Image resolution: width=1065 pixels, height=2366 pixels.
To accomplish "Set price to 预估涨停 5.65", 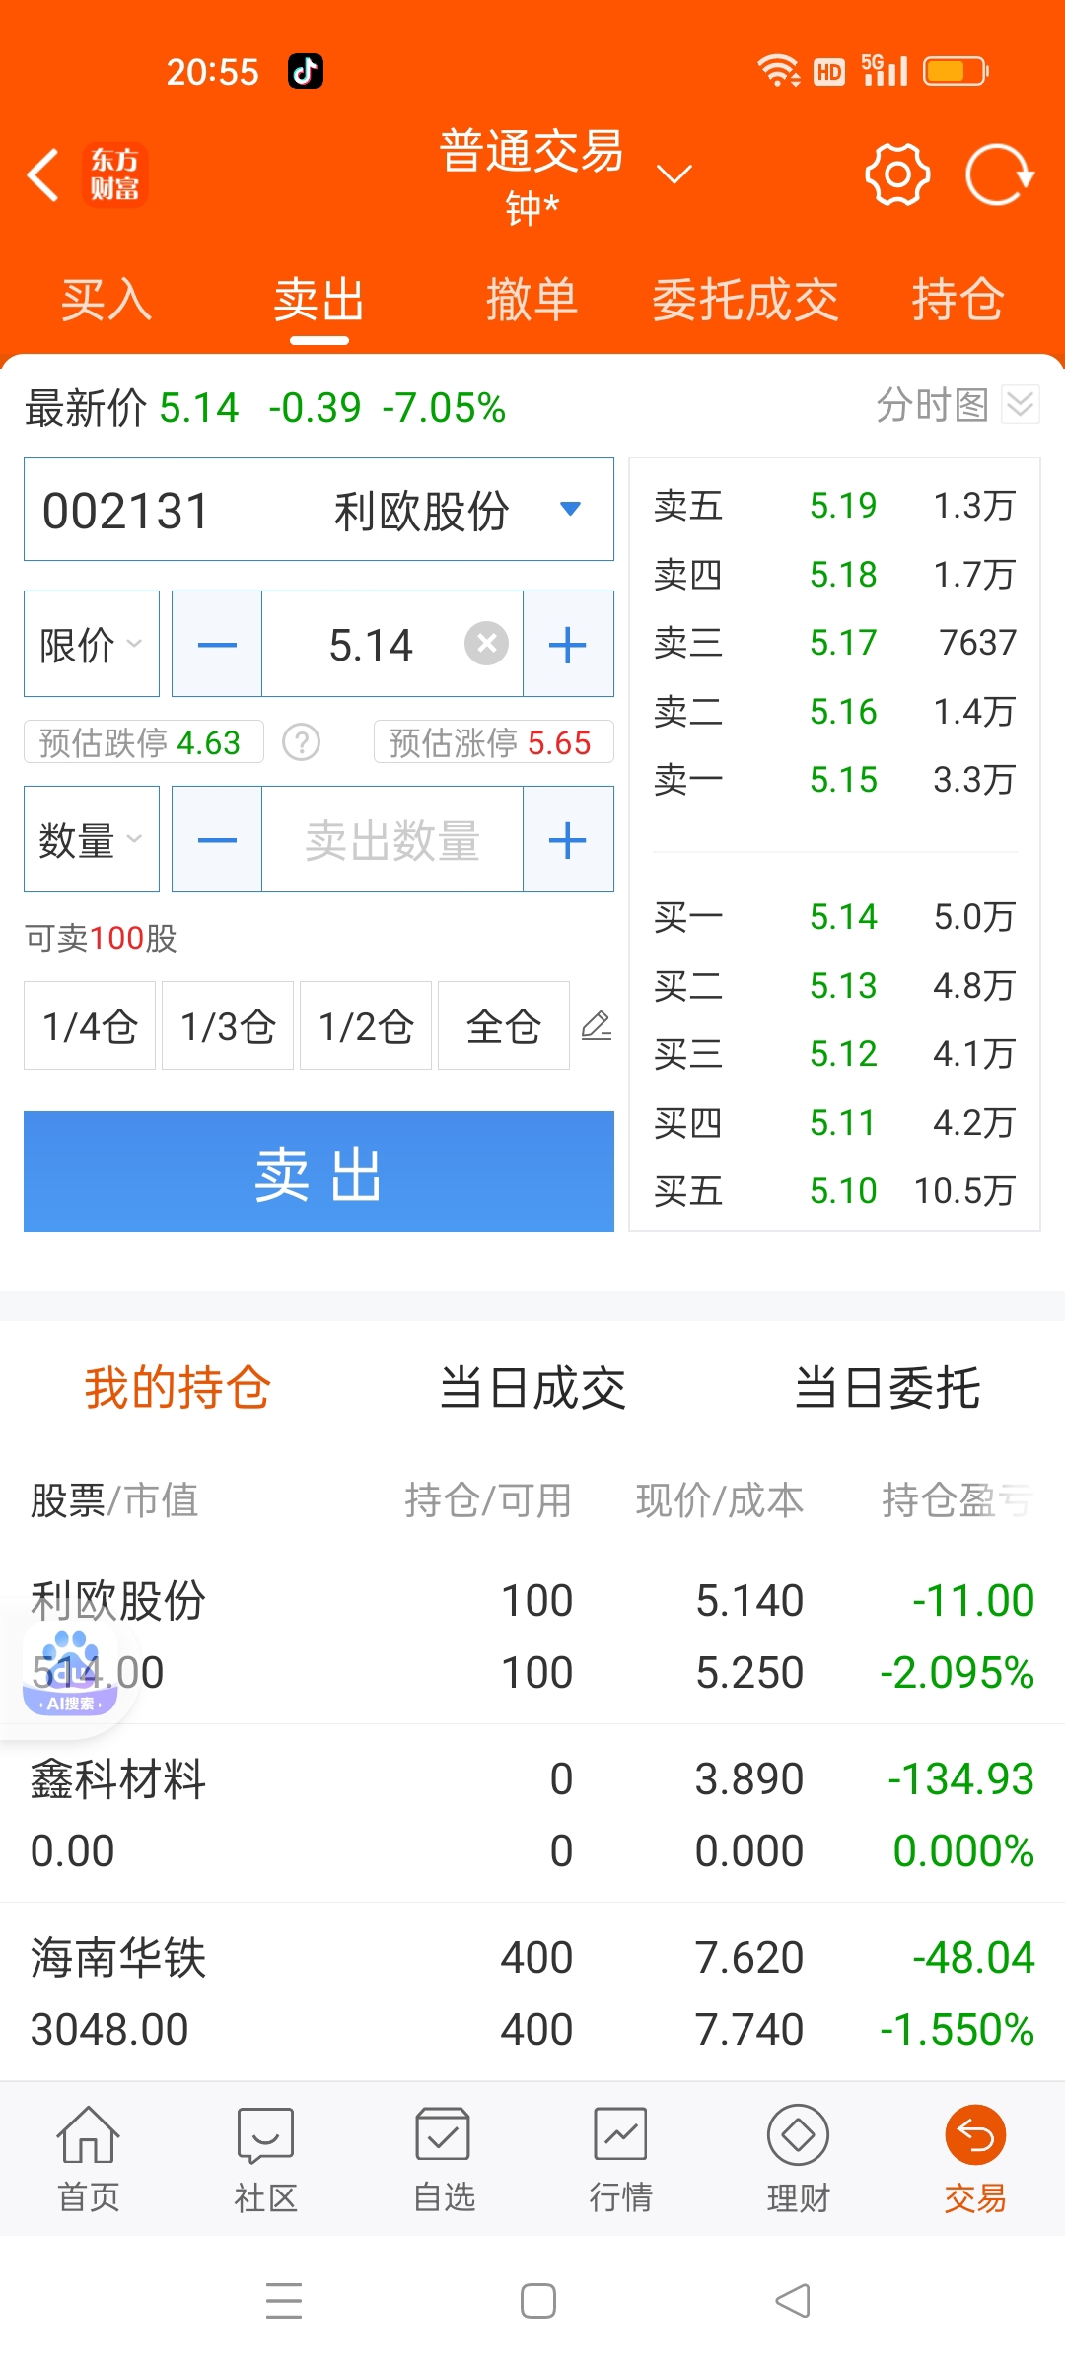I will click(494, 741).
